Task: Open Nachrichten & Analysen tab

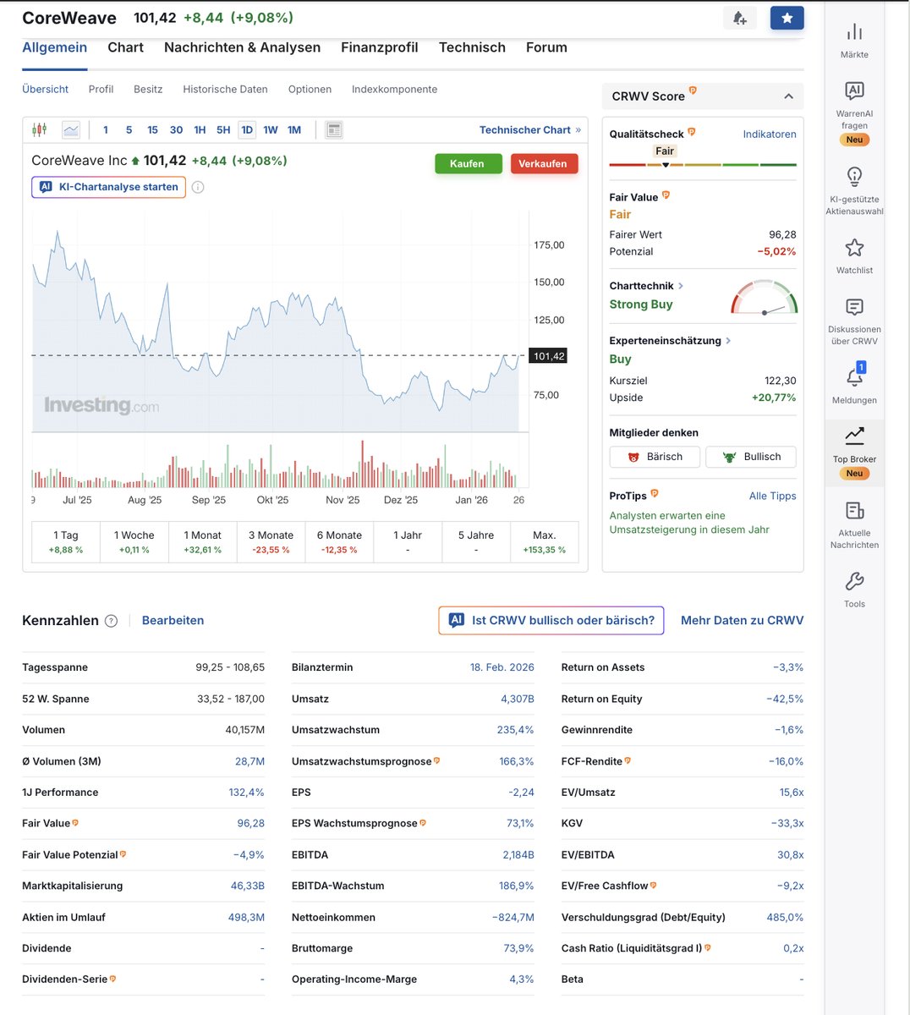Action: [x=242, y=47]
